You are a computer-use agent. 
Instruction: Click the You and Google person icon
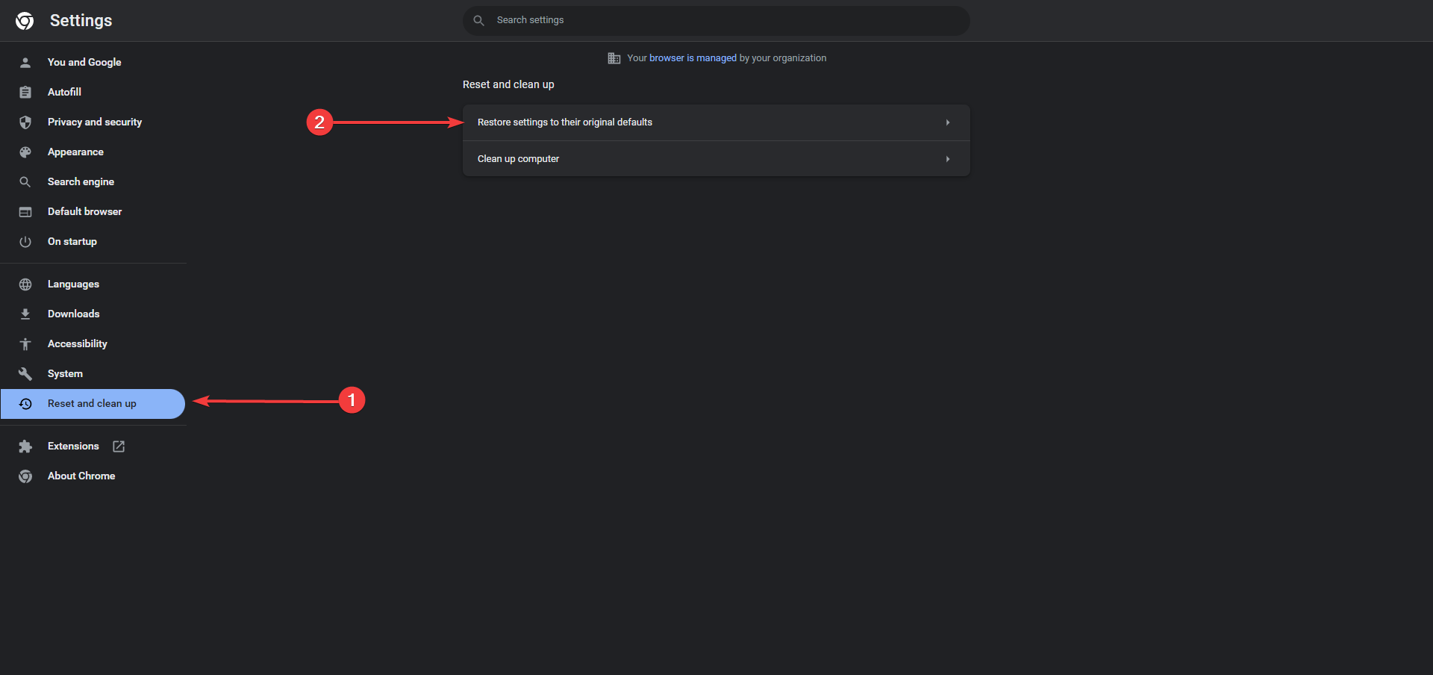point(25,63)
